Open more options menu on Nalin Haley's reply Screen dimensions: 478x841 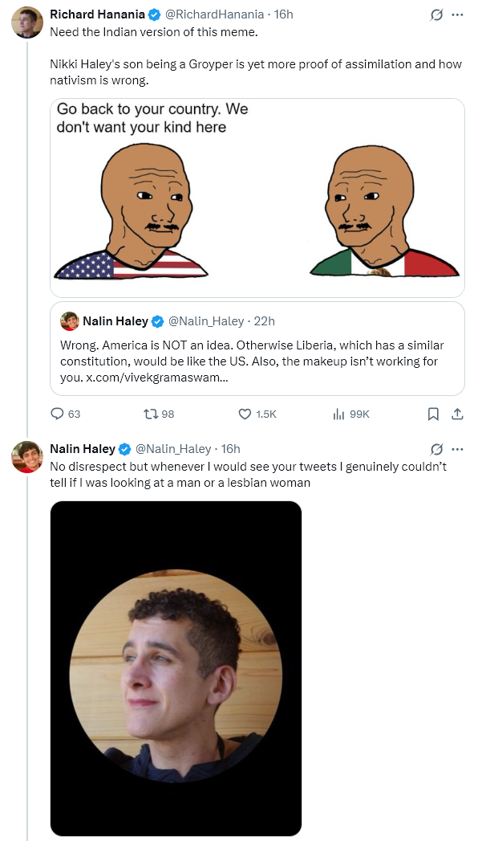457,449
